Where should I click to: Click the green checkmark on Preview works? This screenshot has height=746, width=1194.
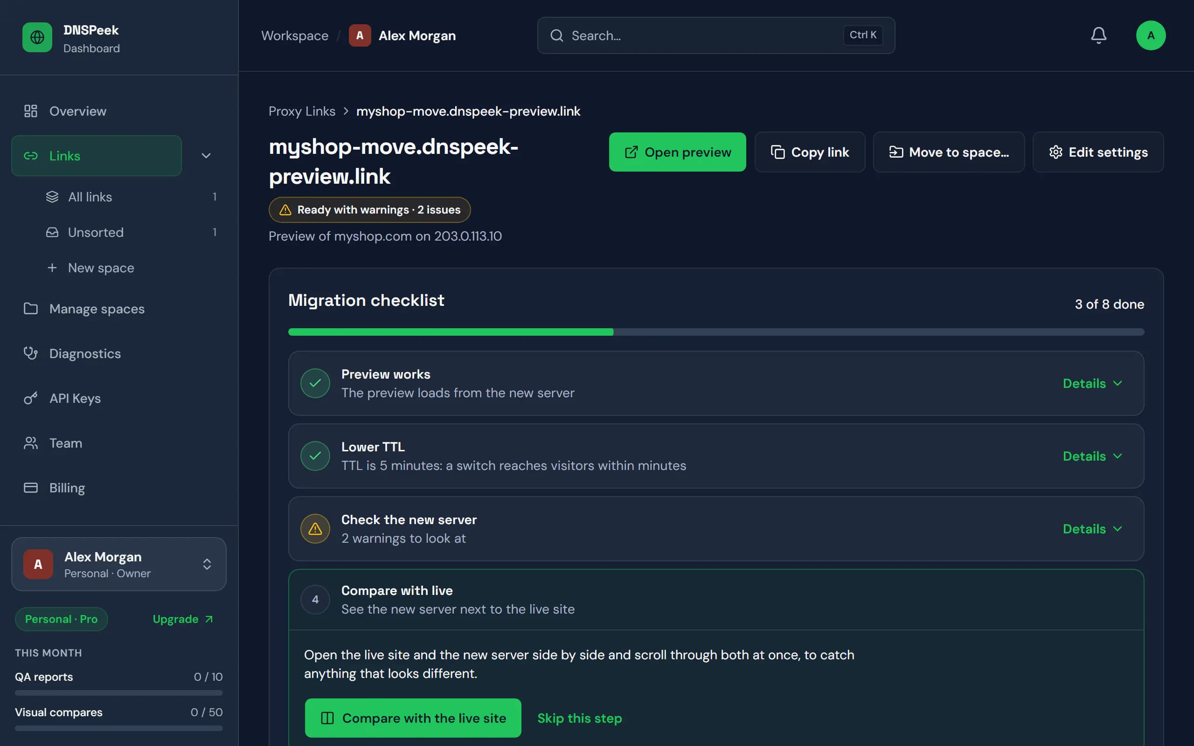point(315,383)
